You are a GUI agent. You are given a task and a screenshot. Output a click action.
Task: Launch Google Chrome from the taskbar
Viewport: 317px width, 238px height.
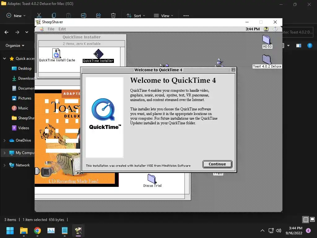coord(37,231)
